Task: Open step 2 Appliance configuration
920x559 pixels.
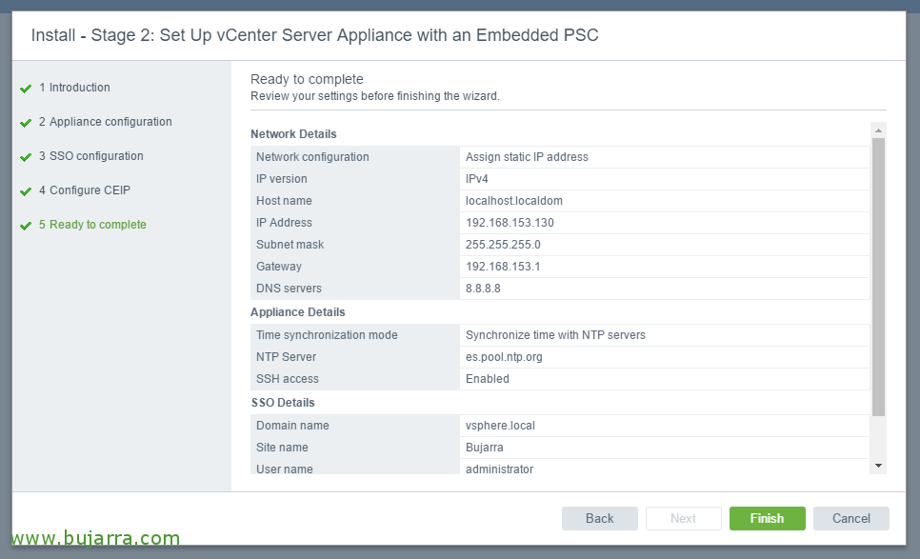Action: [x=106, y=122]
